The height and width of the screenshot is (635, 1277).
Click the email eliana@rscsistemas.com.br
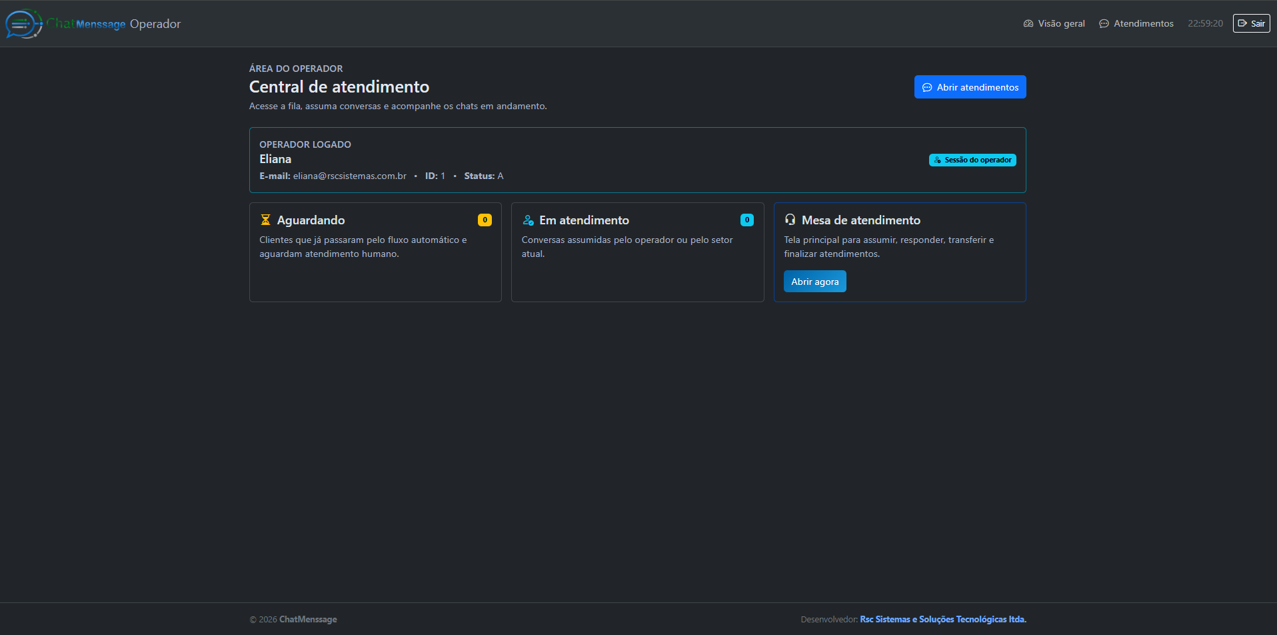(350, 176)
